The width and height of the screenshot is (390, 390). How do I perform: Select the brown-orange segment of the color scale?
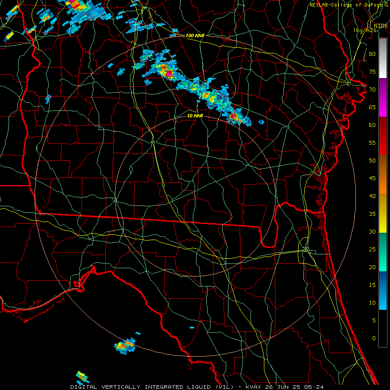[x=383, y=174]
